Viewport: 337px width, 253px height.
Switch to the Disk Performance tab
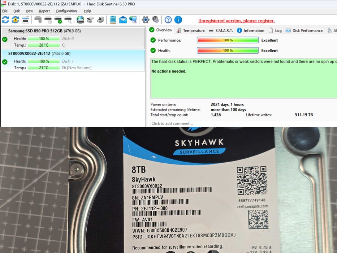304,31
